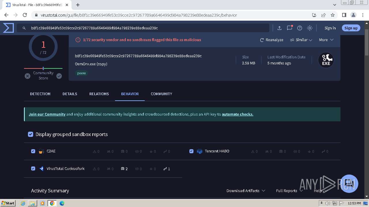This screenshot has height=207, width=369.
Task: Click the automate checks link
Action: (x=238, y=114)
